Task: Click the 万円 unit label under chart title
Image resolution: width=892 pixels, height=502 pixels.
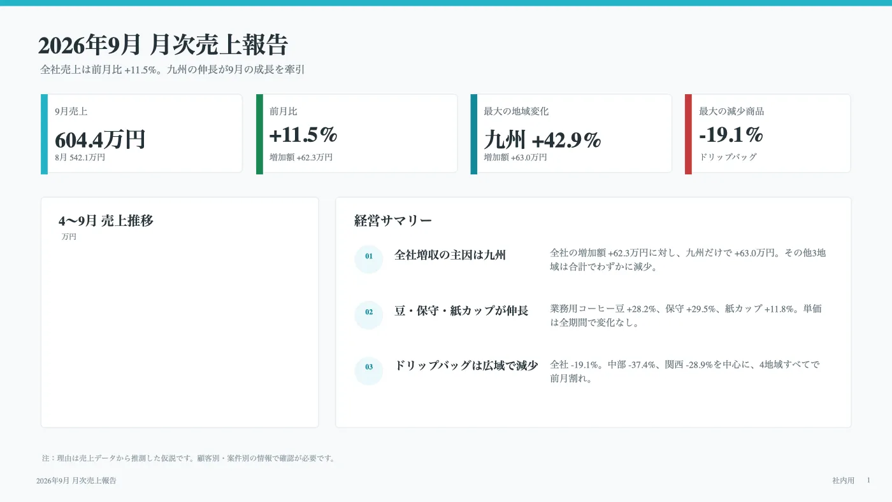Action: [69, 237]
